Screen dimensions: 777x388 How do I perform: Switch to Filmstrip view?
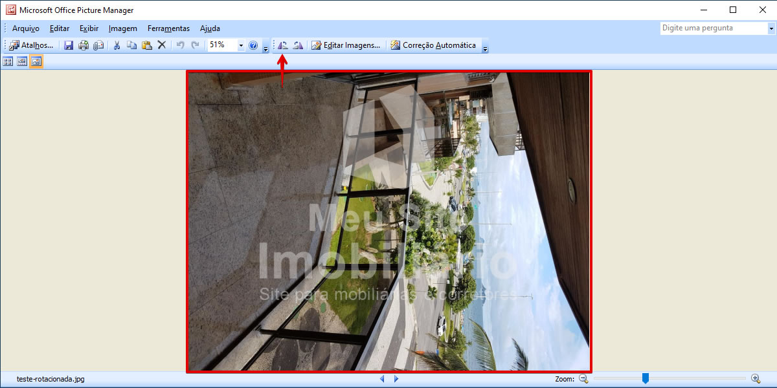tap(22, 61)
